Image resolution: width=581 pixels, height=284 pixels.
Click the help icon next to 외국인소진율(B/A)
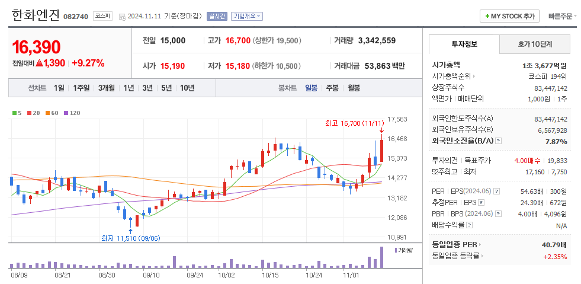tap(499, 141)
